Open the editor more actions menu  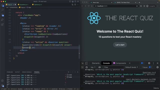pos(78,4)
